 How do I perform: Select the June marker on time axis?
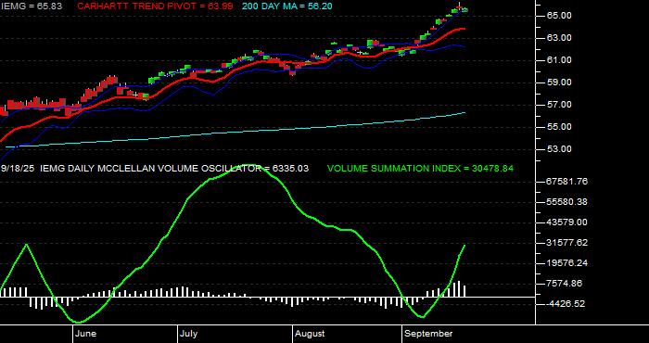pyautogui.click(x=86, y=334)
